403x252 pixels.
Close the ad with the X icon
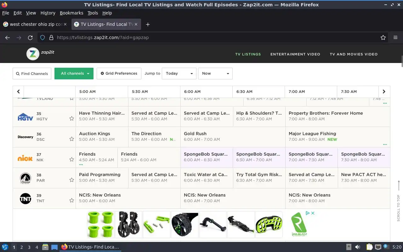tap(313, 213)
